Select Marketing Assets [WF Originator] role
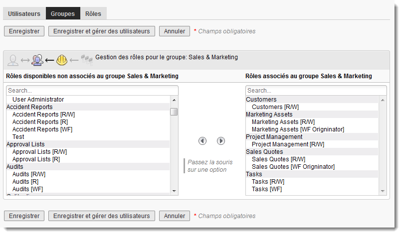402x235 pixels. pyautogui.click(x=298, y=129)
